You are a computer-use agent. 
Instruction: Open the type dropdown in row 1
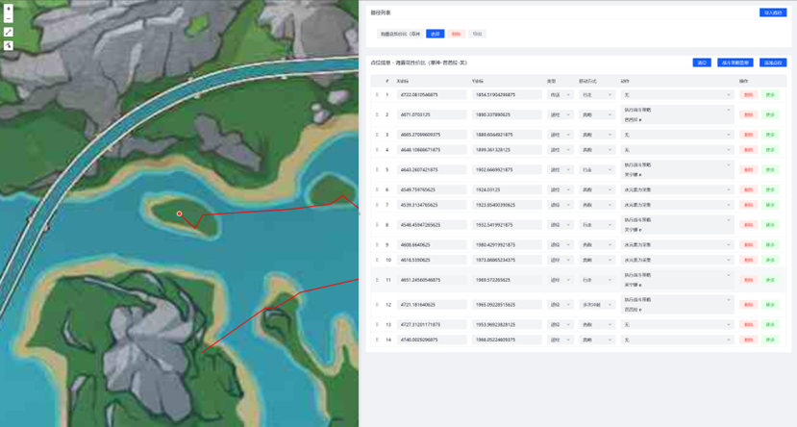click(560, 95)
